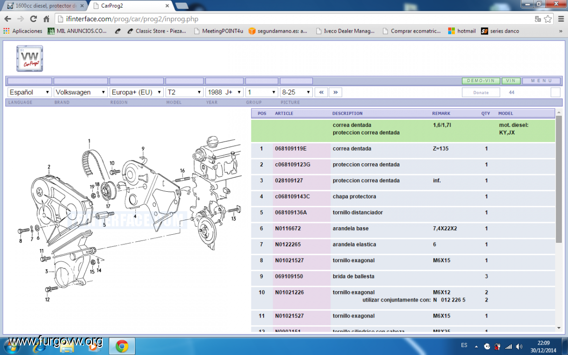The height and width of the screenshot is (355, 568).
Task: Click the ARTICLE column header
Action: coord(284,114)
